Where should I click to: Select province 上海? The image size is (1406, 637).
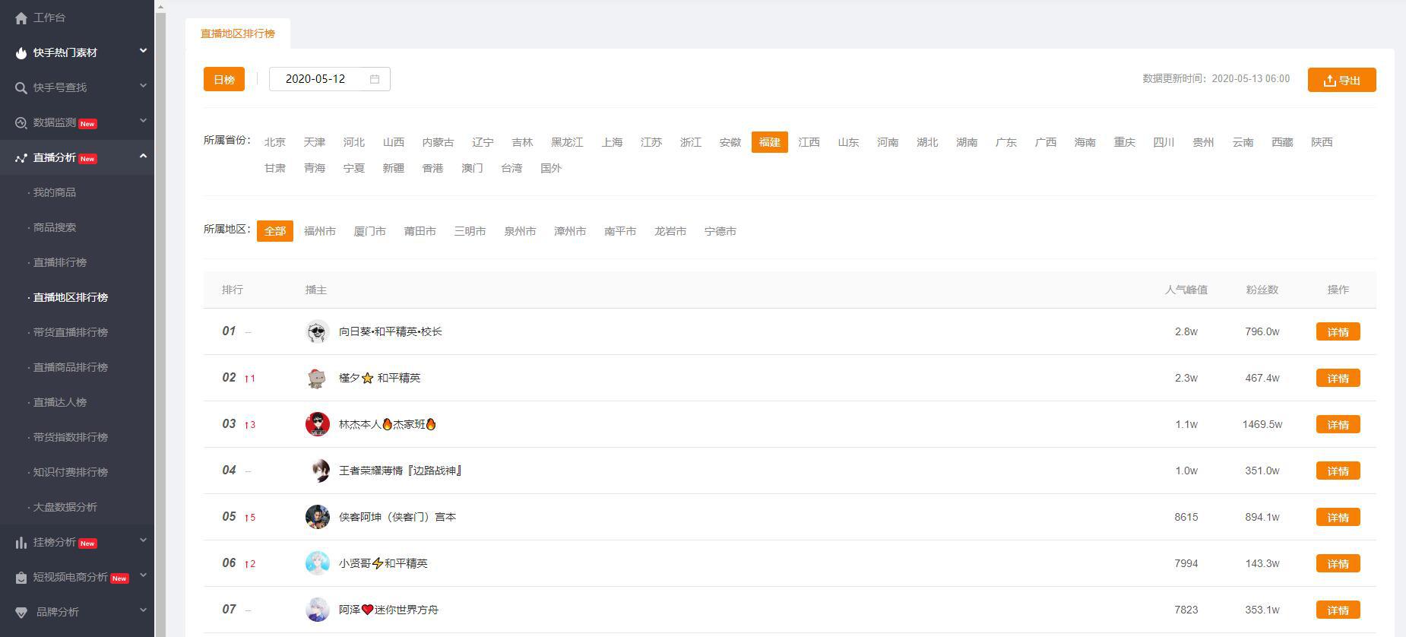pyautogui.click(x=612, y=142)
